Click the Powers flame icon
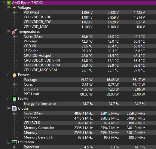The image size is (156, 149). pyautogui.click(x=14, y=75)
